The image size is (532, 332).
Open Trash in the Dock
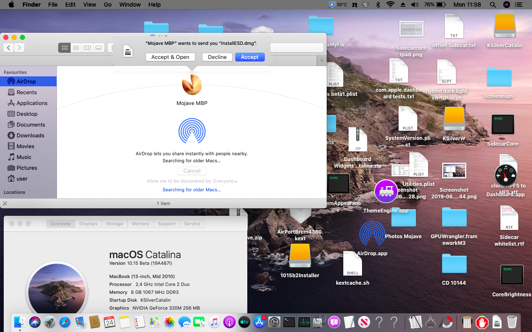[512, 322]
